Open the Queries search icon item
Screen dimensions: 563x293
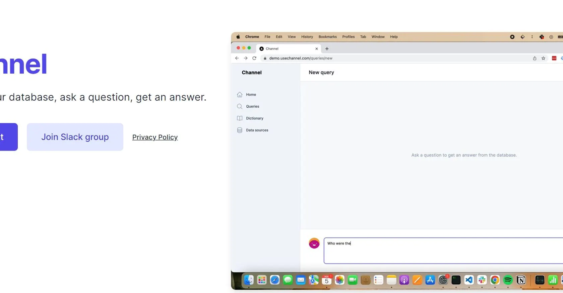click(x=240, y=106)
